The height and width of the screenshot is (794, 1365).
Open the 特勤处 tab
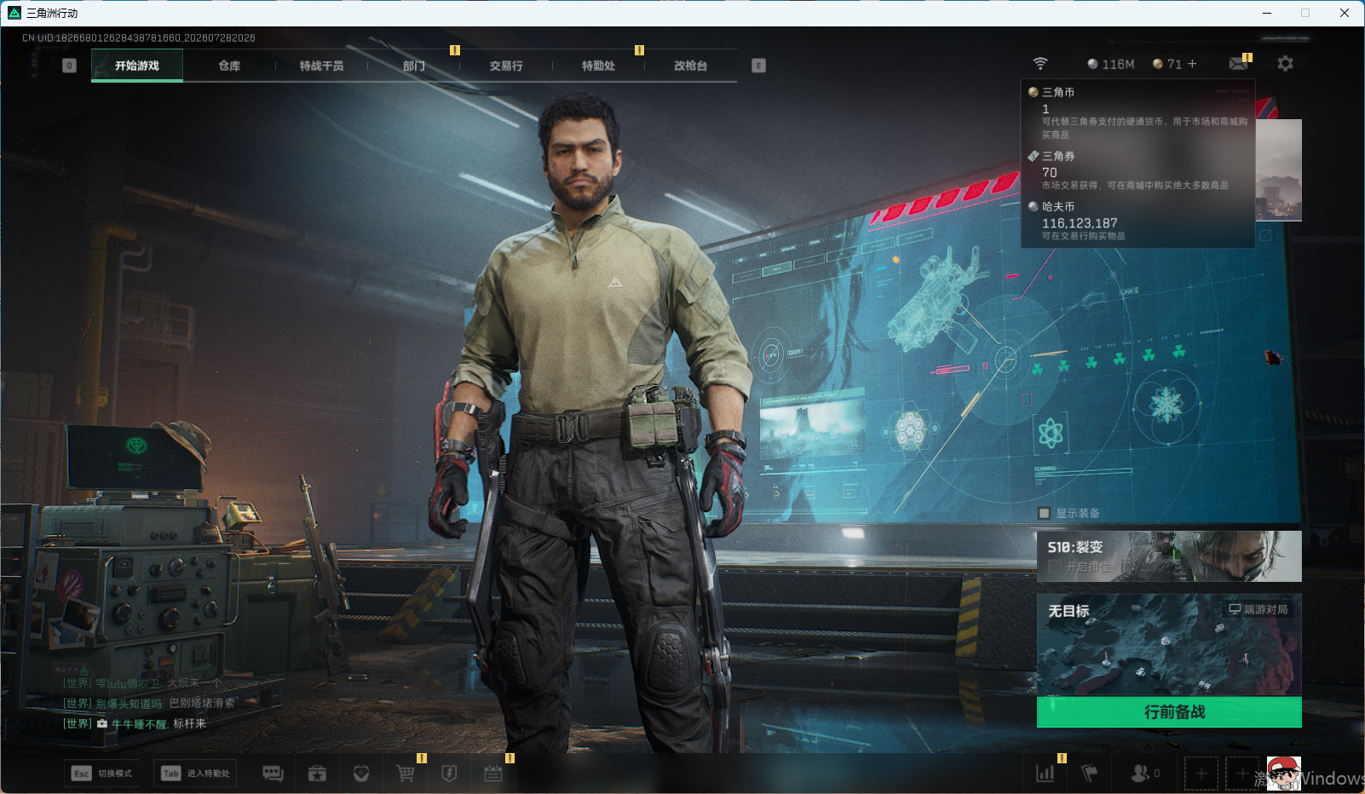click(x=598, y=66)
